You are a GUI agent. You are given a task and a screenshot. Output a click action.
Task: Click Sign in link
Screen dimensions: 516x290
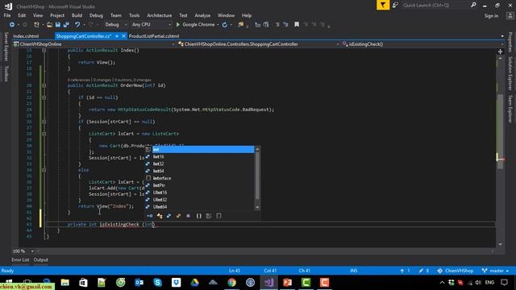click(491, 16)
